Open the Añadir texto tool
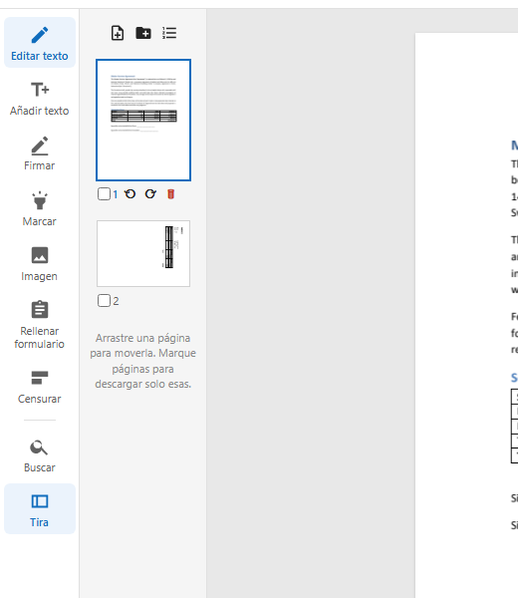Viewport: 518px width, 598px height. pyautogui.click(x=40, y=99)
